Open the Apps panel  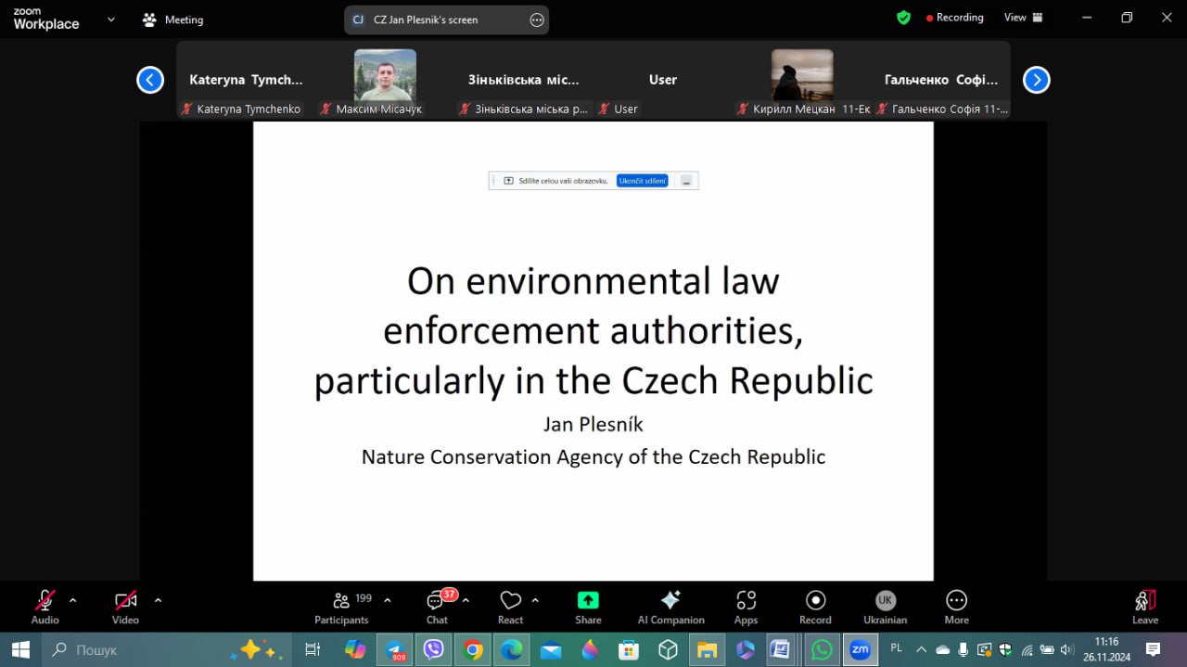click(x=746, y=607)
